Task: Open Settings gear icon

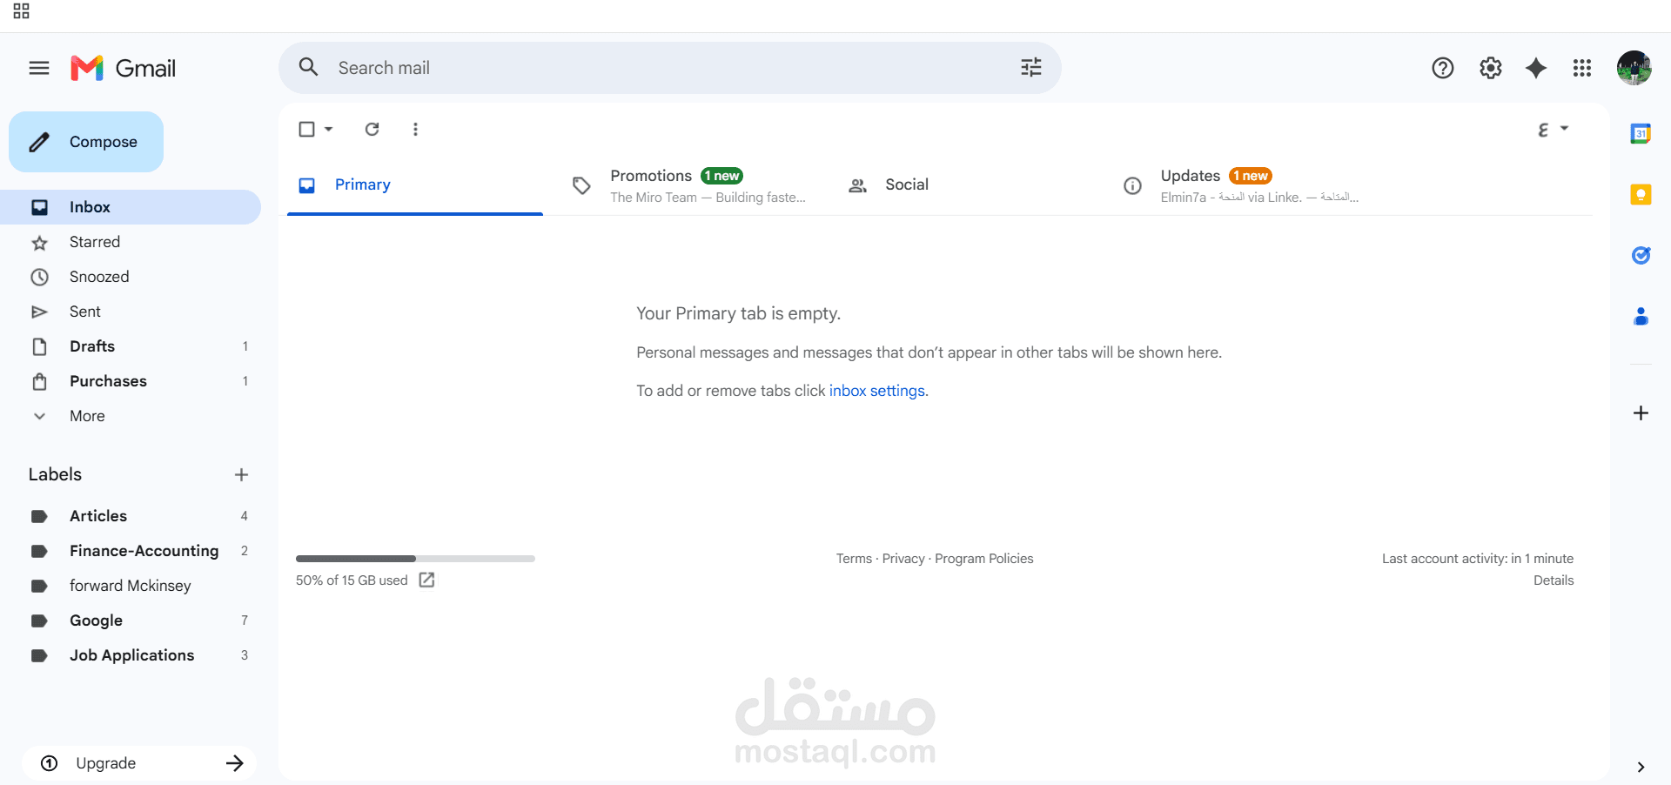Action: tap(1490, 68)
